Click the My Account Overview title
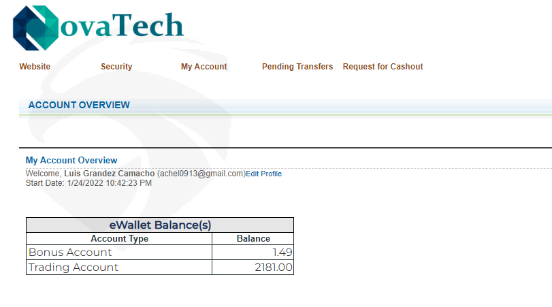Image resolution: width=552 pixels, height=307 pixels. [x=71, y=161]
